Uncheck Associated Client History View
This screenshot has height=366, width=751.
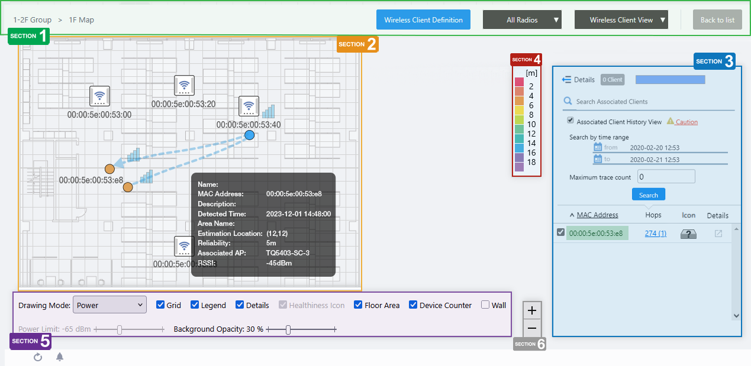pyautogui.click(x=570, y=121)
